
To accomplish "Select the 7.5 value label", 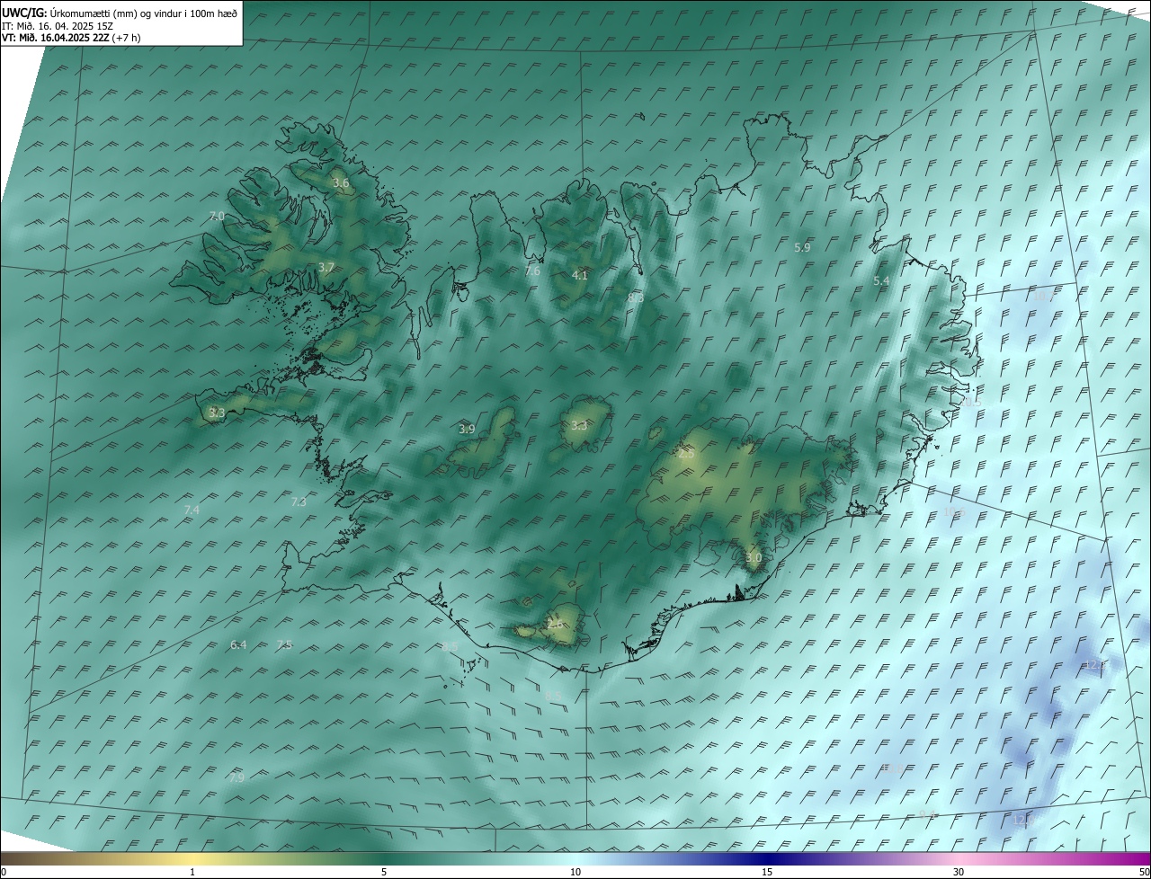I will [284, 644].
